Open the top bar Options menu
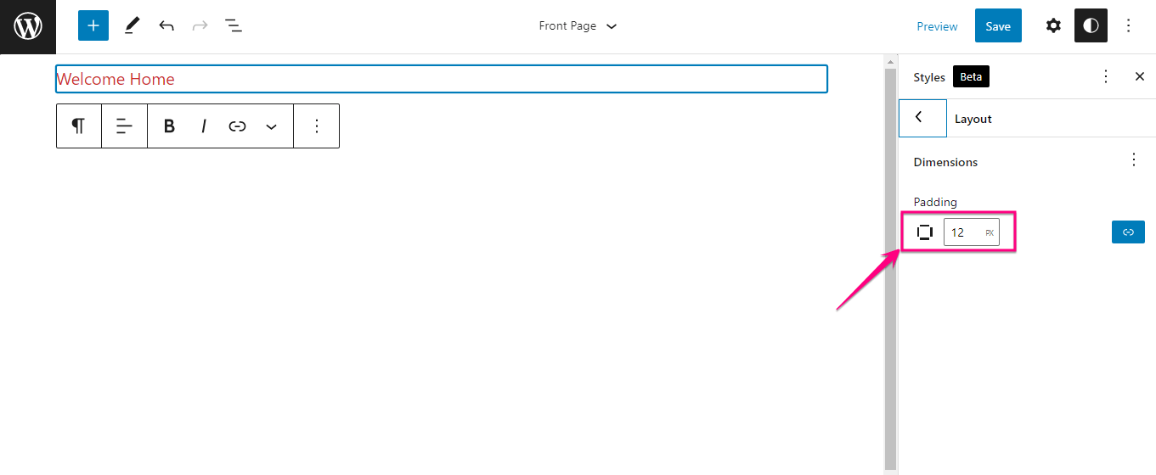This screenshot has width=1156, height=475. point(1129,25)
